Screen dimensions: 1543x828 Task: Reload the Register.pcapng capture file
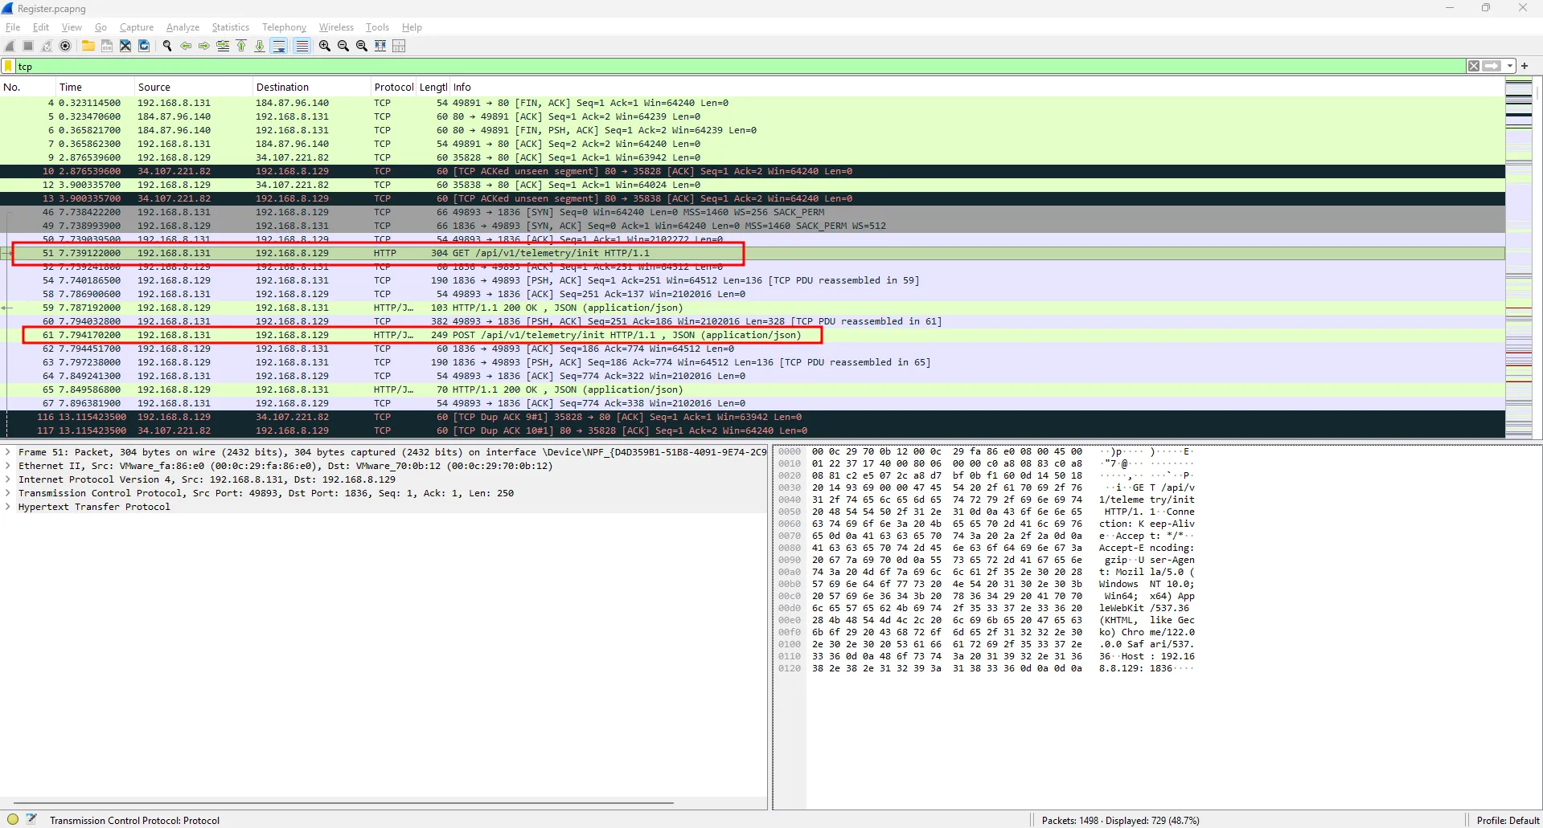(x=144, y=46)
